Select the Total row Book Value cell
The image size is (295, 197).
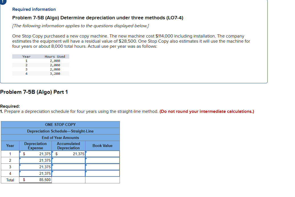[x=102, y=180]
